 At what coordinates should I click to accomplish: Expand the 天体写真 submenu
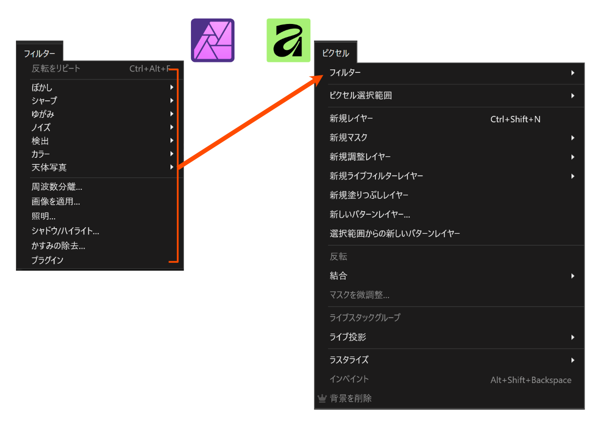(172, 167)
